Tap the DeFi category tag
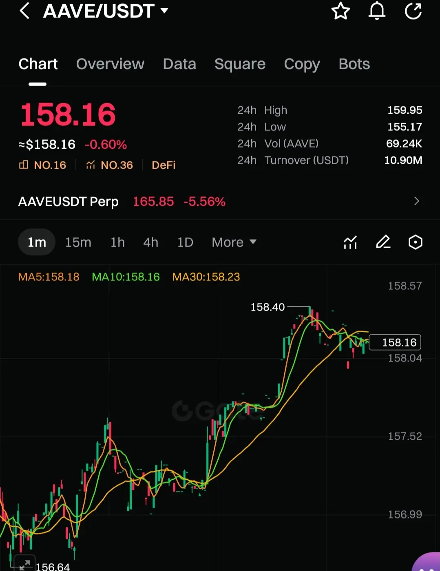The image size is (440, 571). (x=164, y=165)
